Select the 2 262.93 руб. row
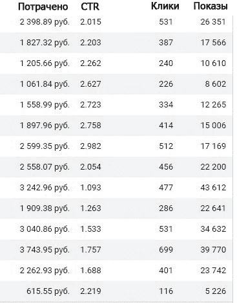 pyautogui.click(x=116, y=271)
